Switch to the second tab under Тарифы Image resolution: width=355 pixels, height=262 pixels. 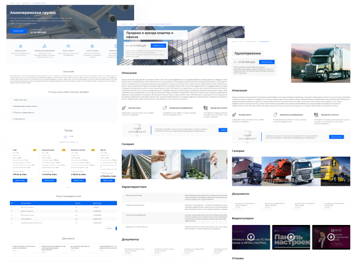(x=71, y=136)
